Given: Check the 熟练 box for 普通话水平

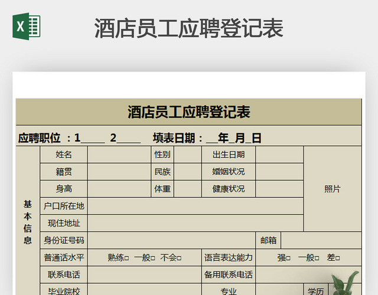Looking at the screenshot, I should pyautogui.click(x=126, y=258).
